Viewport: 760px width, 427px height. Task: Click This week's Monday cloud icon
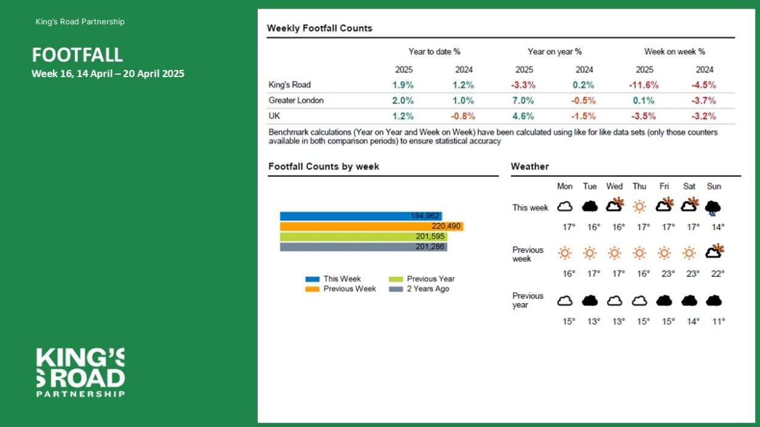click(x=565, y=207)
